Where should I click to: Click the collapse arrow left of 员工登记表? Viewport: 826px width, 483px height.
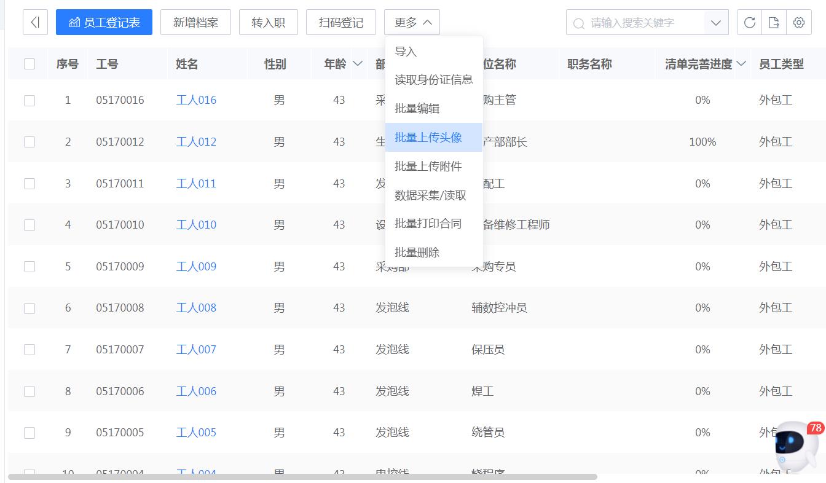point(35,22)
